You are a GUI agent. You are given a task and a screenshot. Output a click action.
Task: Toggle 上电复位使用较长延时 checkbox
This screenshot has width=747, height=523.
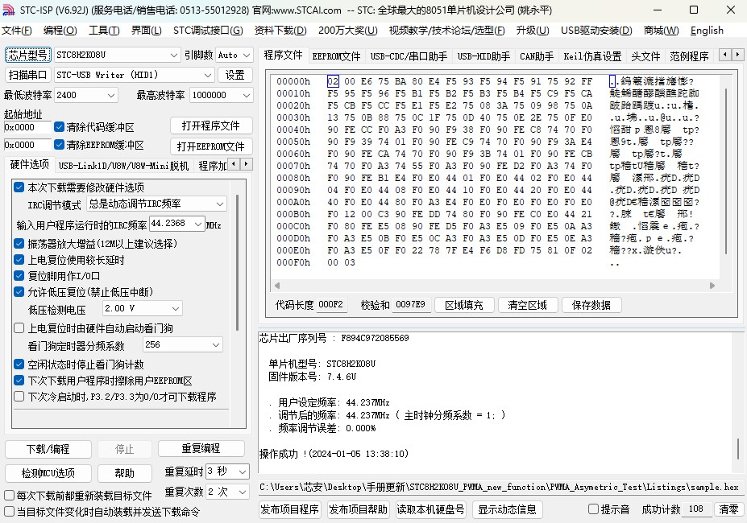pos(19,260)
